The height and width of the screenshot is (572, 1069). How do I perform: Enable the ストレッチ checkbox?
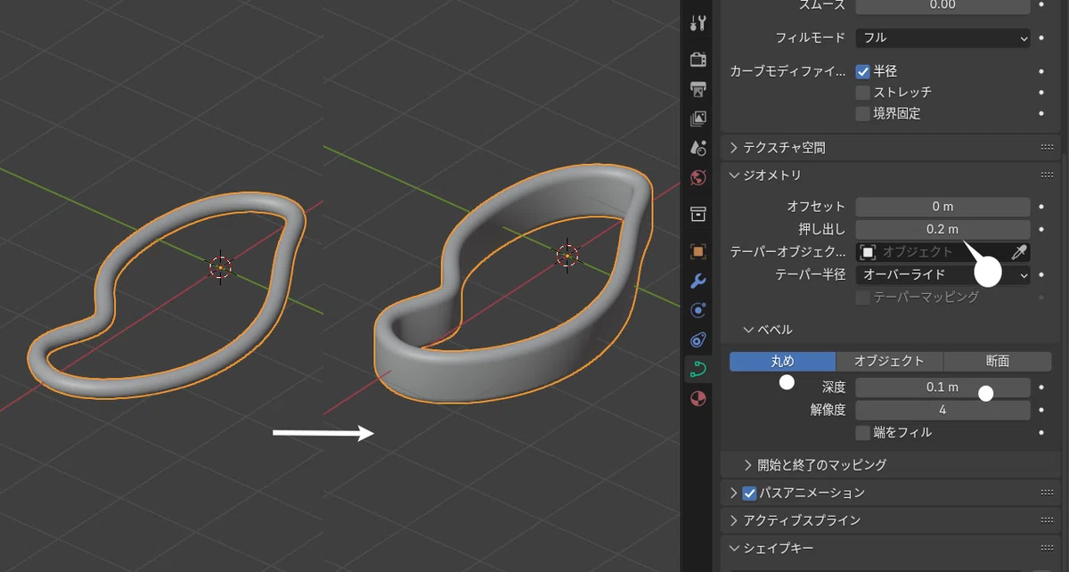[x=862, y=92]
